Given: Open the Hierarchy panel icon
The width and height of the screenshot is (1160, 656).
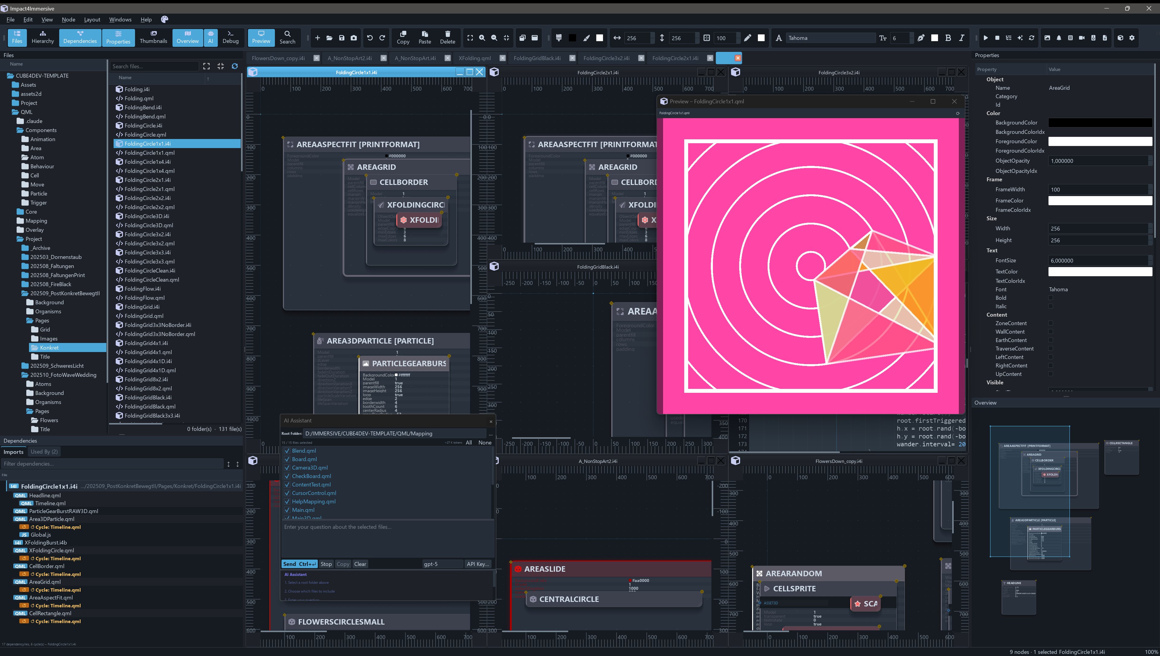Looking at the screenshot, I should [43, 37].
